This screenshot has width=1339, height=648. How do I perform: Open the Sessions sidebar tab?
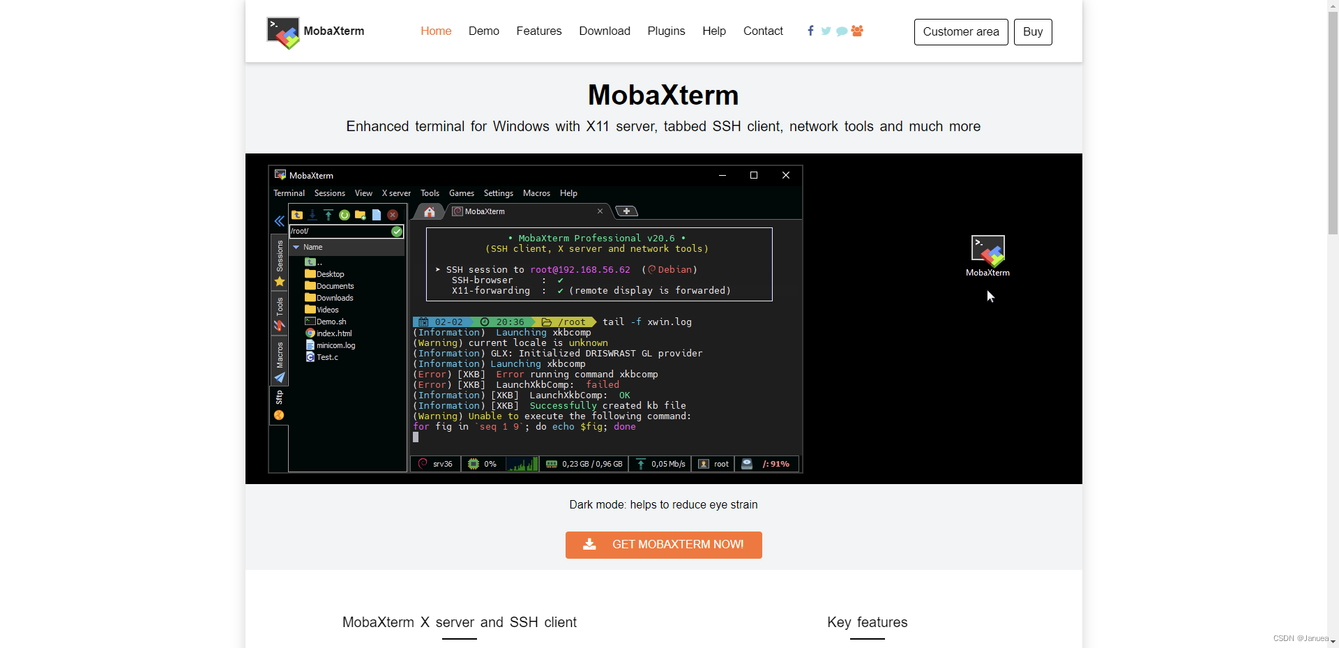[x=280, y=262]
